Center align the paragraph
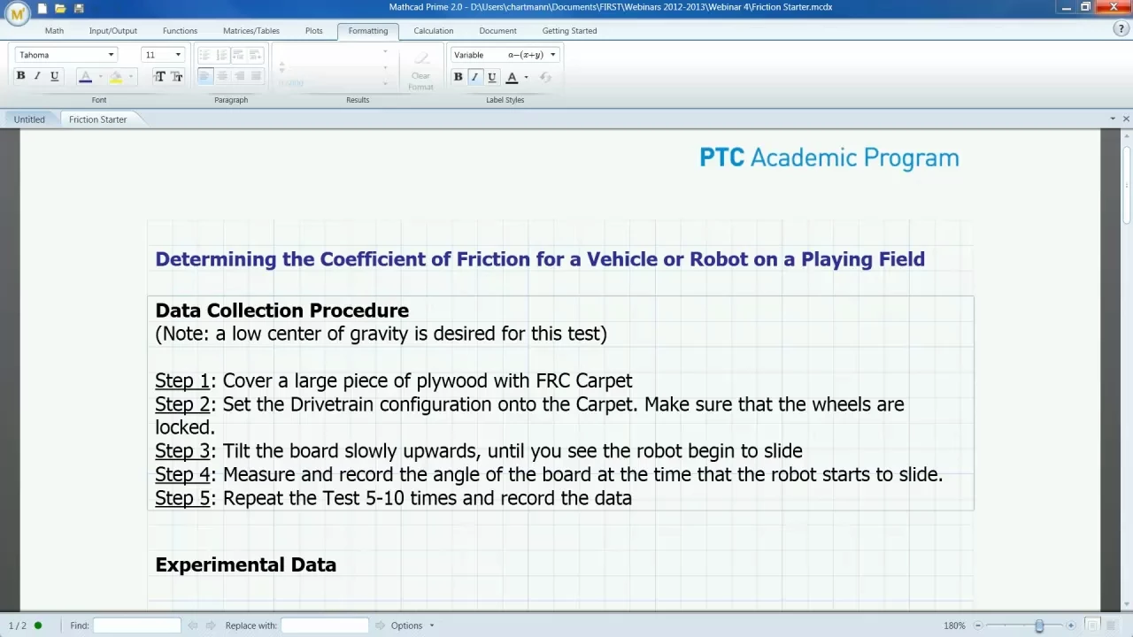Image resolution: width=1133 pixels, height=637 pixels. 221,76
